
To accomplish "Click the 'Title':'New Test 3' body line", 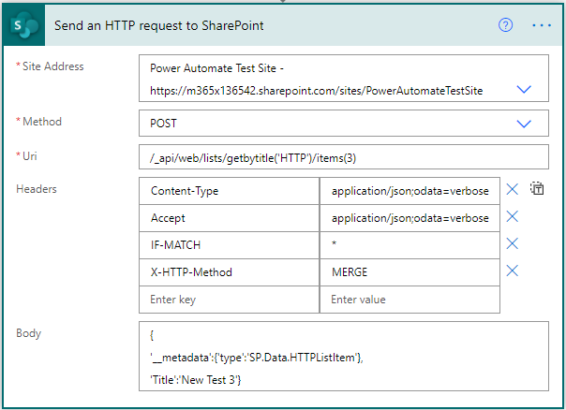I will [x=195, y=380].
